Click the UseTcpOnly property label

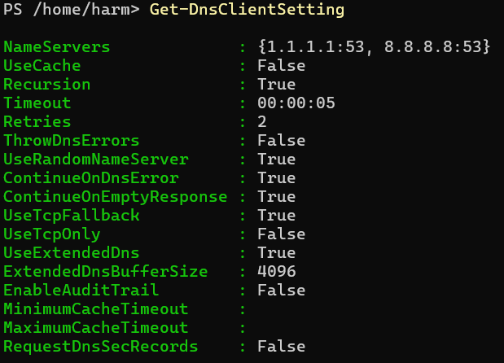coord(51,234)
